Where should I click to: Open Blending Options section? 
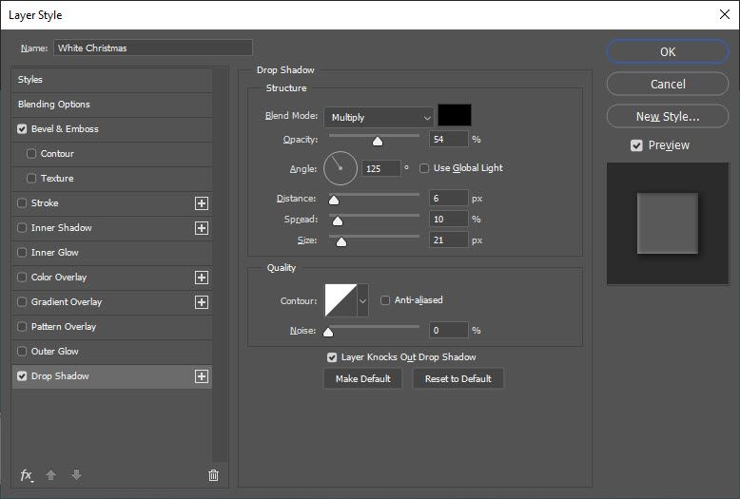pos(112,105)
